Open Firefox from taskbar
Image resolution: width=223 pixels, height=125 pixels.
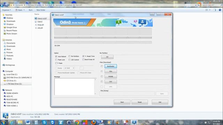point(93,122)
